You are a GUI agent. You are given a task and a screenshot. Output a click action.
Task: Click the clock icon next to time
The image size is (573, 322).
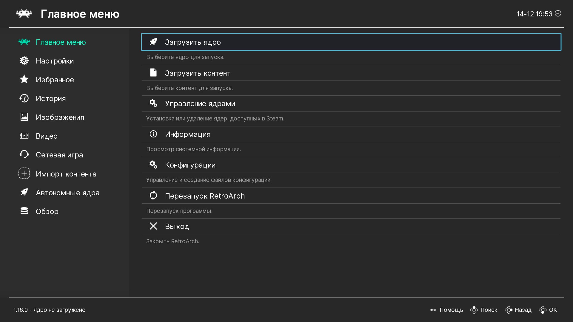pyautogui.click(x=558, y=13)
